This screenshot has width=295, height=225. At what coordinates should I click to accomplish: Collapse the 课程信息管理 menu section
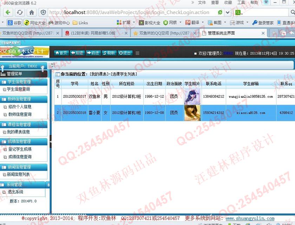pyautogui.click(x=24, y=124)
